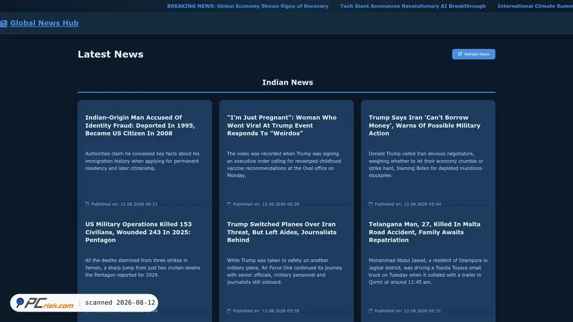Click text 'Published on: 12.08.2026 05:44'
This screenshot has height=322, width=573.
(x=408, y=204)
